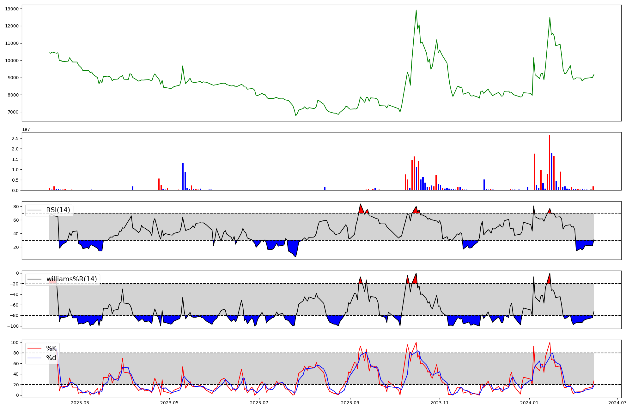The width and height of the screenshot is (632, 410).
Task: Click the highest peak of the green price line
Action: tap(416, 10)
